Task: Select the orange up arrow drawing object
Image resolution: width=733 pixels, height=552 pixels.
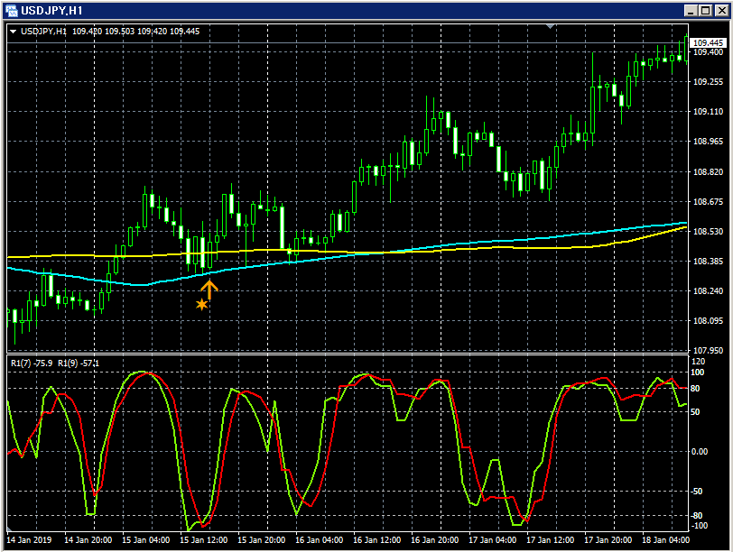Action: [209, 289]
